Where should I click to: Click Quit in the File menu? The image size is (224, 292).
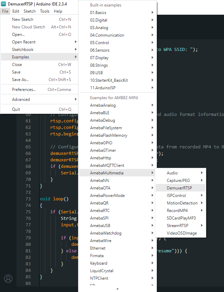16,109
